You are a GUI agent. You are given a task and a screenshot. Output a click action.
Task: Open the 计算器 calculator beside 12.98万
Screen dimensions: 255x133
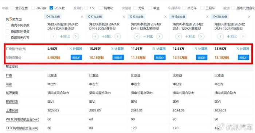[201, 49]
